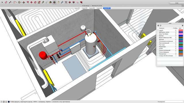Select the Arc tool
The height and width of the screenshot is (103, 184).
tap(15, 2)
